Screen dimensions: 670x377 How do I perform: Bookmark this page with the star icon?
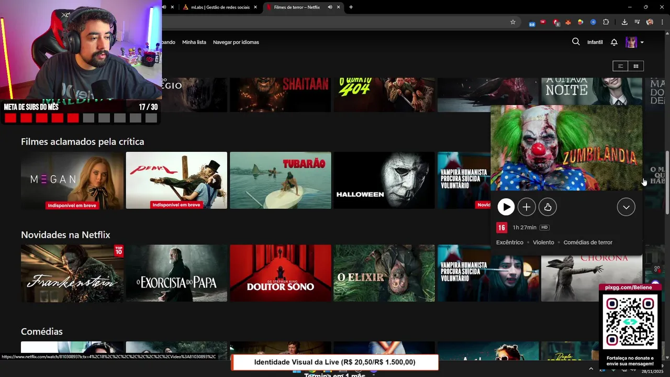point(513,22)
